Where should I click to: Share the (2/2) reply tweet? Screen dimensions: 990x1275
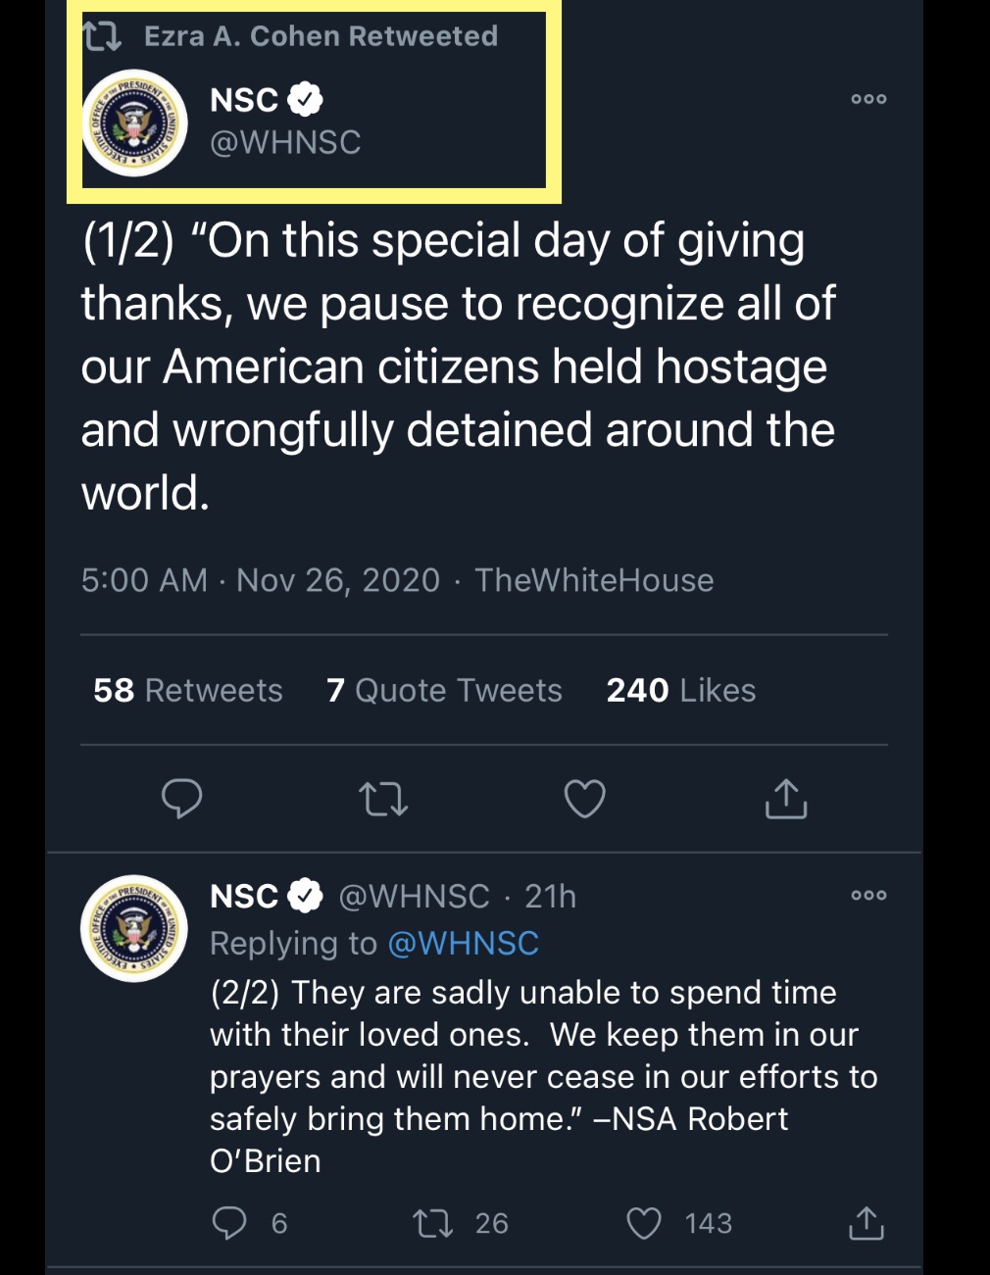[866, 1223]
